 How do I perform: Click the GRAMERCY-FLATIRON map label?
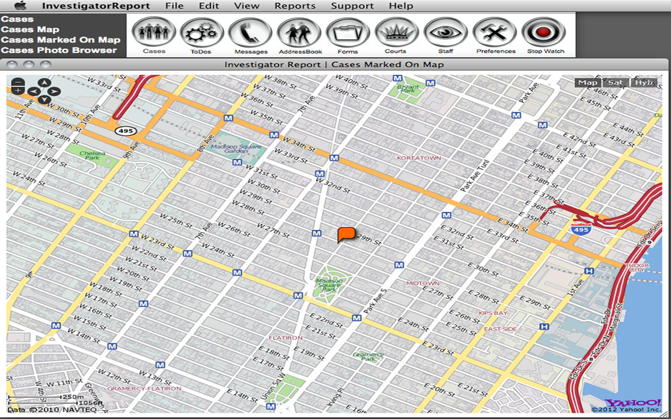[144, 389]
